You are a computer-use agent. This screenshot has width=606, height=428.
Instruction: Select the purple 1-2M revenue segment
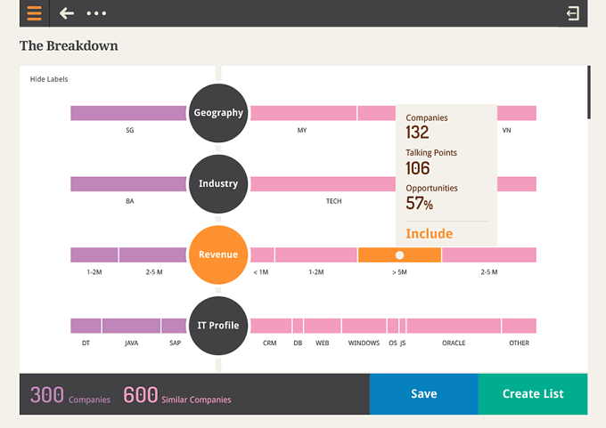[94, 255]
